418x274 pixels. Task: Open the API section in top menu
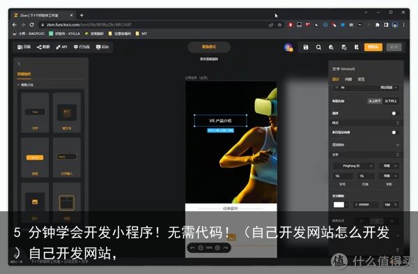[x=61, y=47]
